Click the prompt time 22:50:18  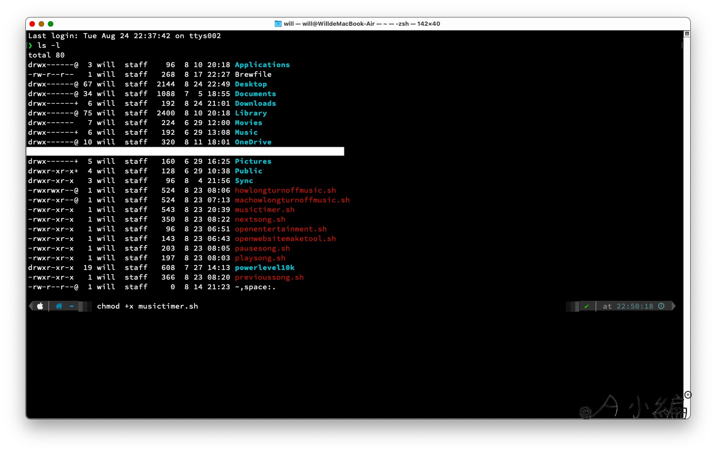click(x=635, y=306)
